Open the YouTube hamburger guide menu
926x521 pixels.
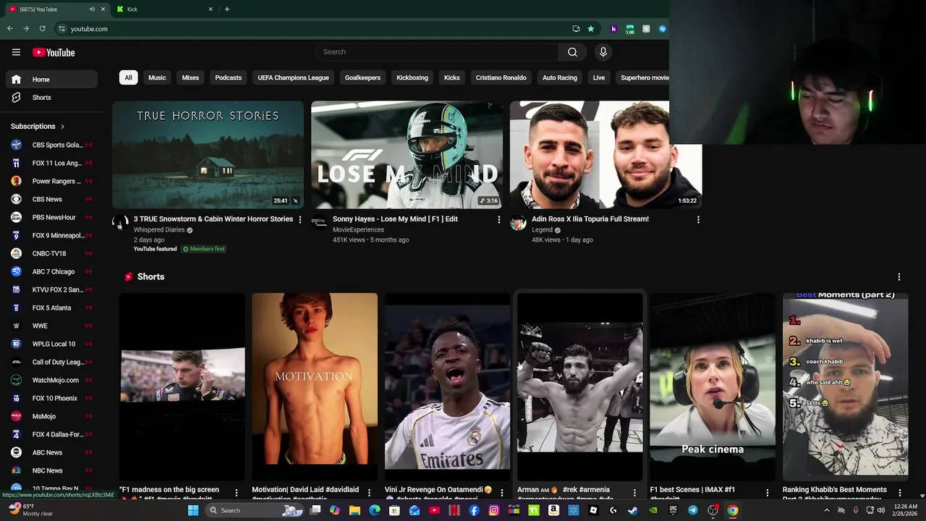pos(16,52)
